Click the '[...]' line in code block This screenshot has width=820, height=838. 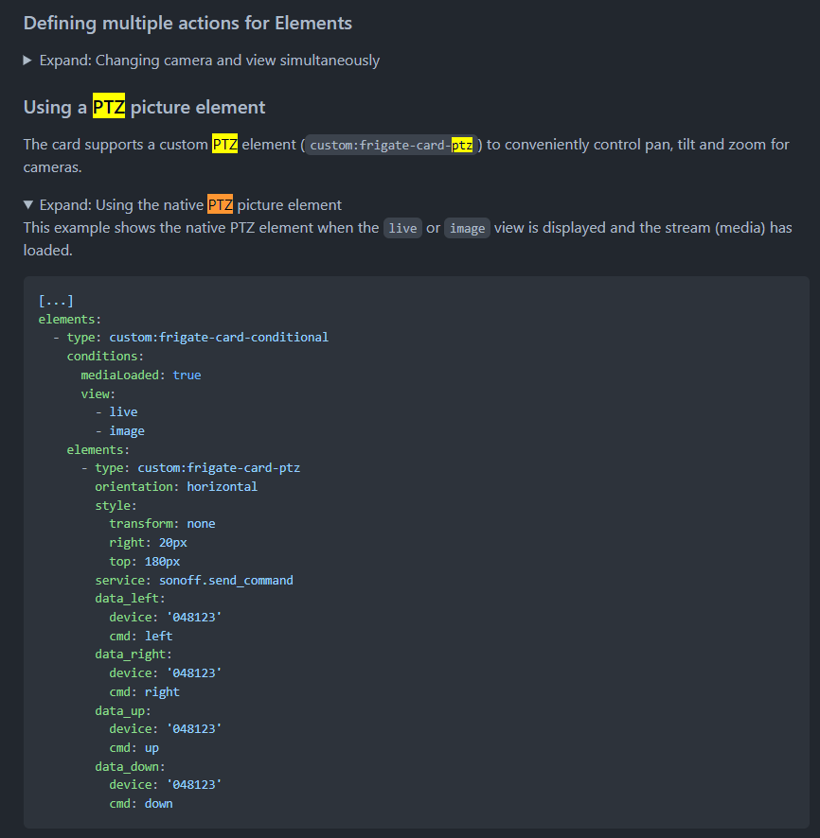[56, 301]
